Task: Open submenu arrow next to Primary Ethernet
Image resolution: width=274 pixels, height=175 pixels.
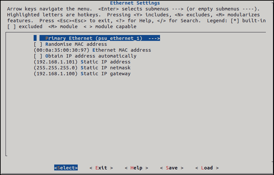Action: [x=154, y=38]
